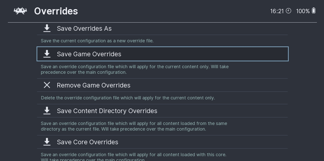
Task: Click the 16:21 time display
Action: click(x=277, y=11)
